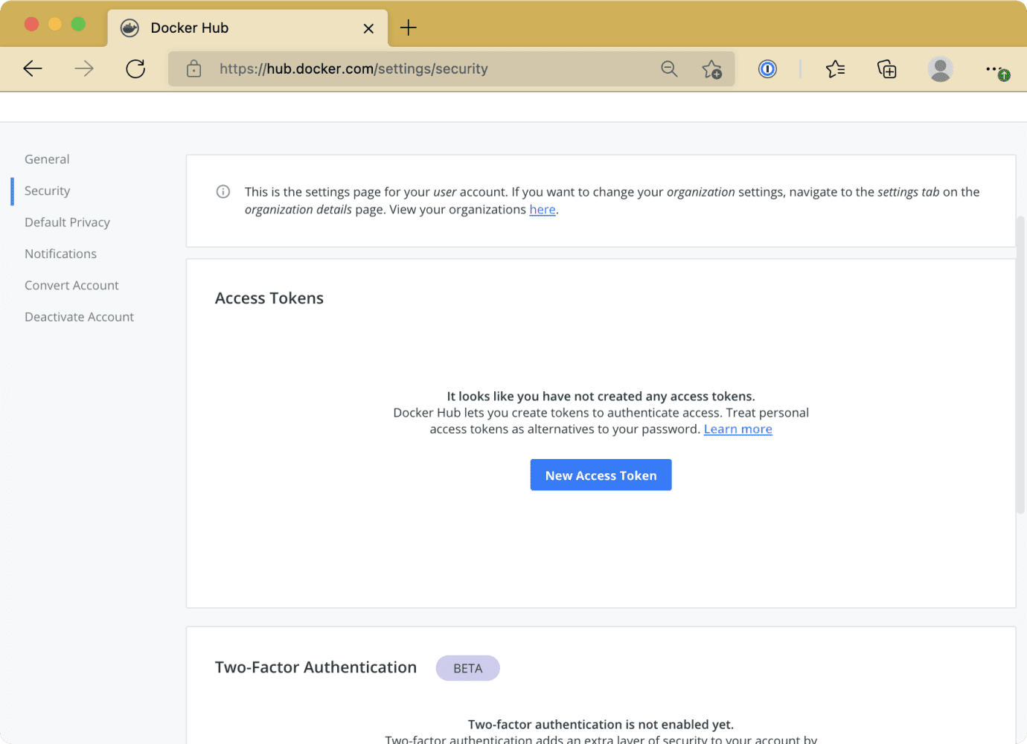Screen dimensions: 1027x744
Task: Click the browser forward arrow
Action: click(x=84, y=69)
